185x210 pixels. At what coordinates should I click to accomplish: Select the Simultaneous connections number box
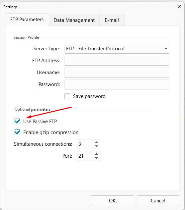pos(85,144)
